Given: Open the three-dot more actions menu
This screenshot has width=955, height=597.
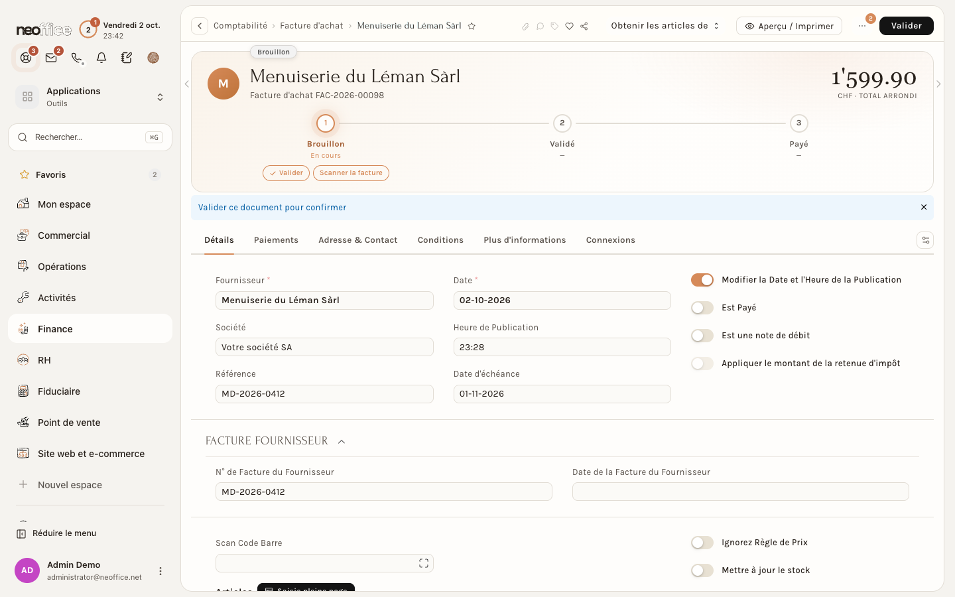Looking at the screenshot, I should pyautogui.click(x=862, y=26).
